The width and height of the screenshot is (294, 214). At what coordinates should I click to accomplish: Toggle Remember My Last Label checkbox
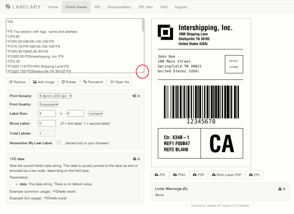[59, 143]
